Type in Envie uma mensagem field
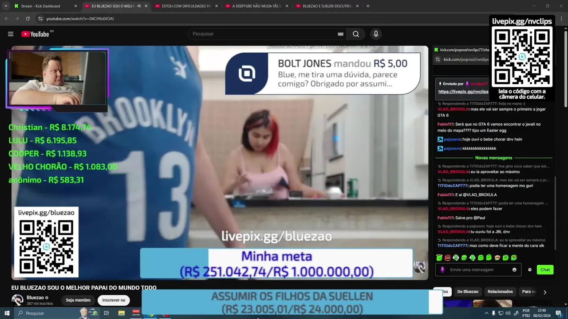The height and width of the screenshot is (319, 568). point(478,269)
